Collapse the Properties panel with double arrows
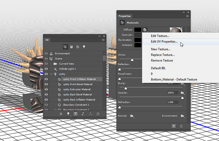This screenshot has height=141, width=219. 184,12
